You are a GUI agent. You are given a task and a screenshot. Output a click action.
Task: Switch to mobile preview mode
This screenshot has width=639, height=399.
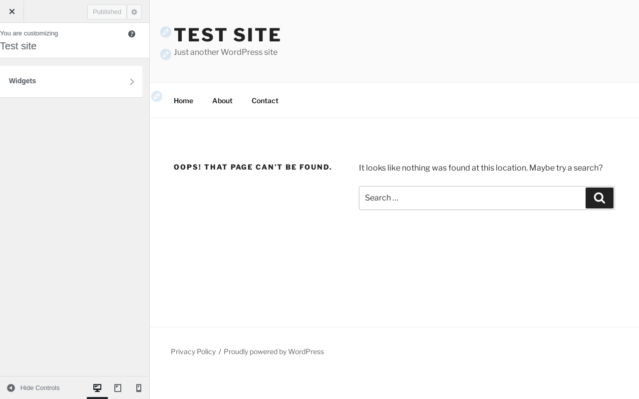[x=139, y=388]
